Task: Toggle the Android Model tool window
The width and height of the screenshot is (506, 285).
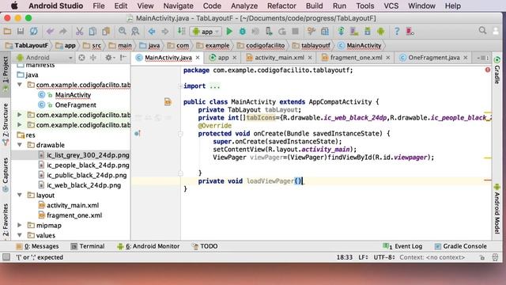Action: (497, 209)
